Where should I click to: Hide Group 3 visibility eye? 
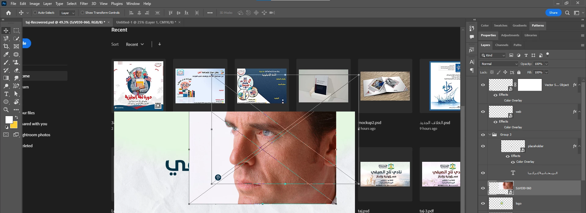[x=483, y=135]
